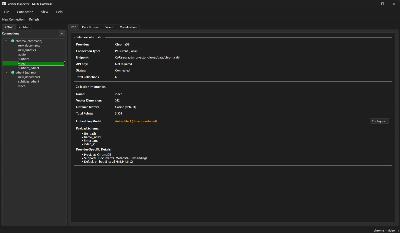Collapse the qdrant (qdrant) connection tree
Screen dimensions: 400x233
[6, 72]
